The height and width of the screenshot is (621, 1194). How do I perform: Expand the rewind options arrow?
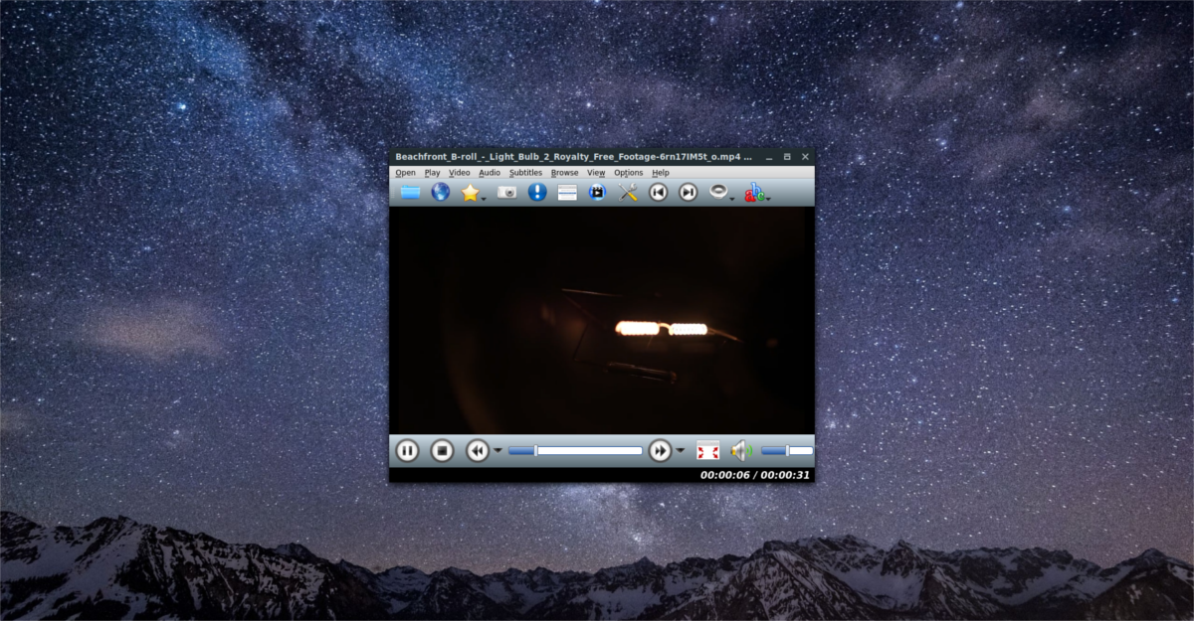coord(497,450)
